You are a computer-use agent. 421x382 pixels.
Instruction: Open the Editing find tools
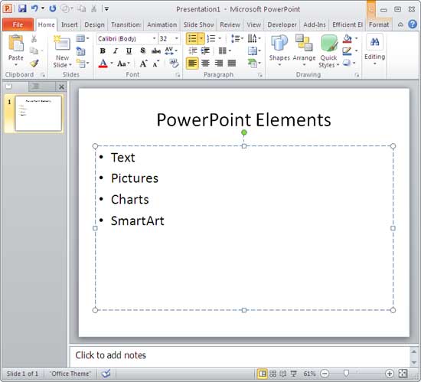tap(375, 50)
